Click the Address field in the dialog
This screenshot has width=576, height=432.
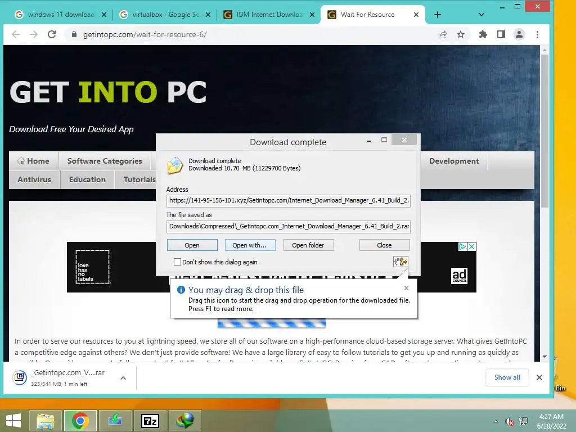point(289,201)
